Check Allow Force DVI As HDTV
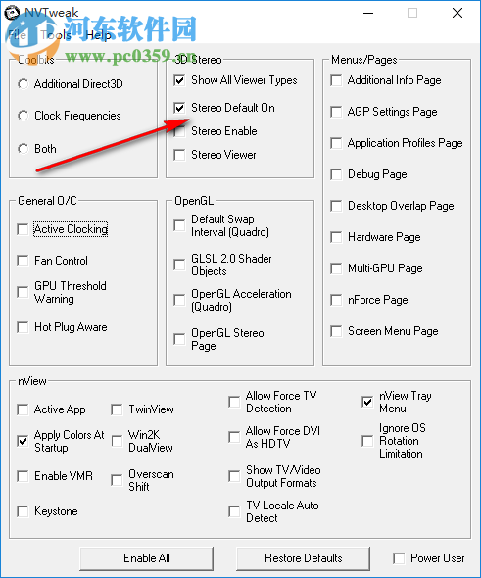The width and height of the screenshot is (481, 578). coord(234,437)
